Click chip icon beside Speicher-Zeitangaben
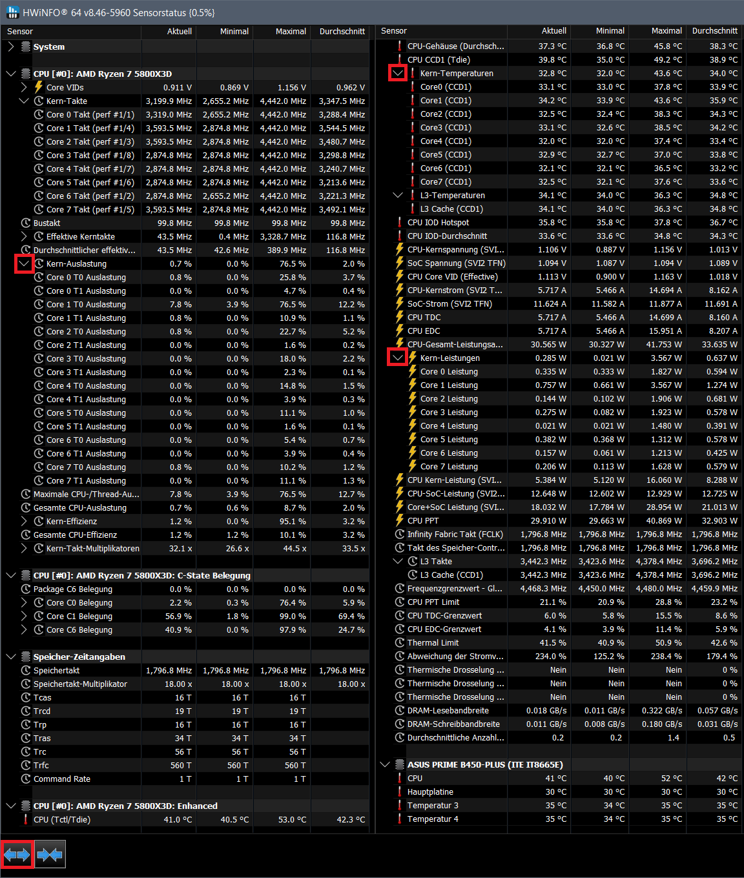744x878 pixels. [x=26, y=657]
